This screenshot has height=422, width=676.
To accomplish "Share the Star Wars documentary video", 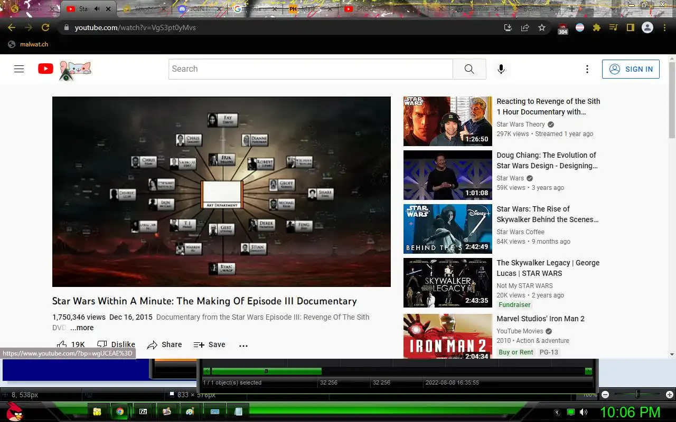I will tap(164, 344).
